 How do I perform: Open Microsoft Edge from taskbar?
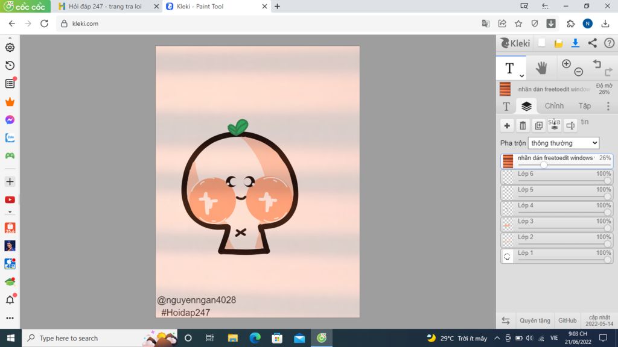pyautogui.click(x=255, y=338)
